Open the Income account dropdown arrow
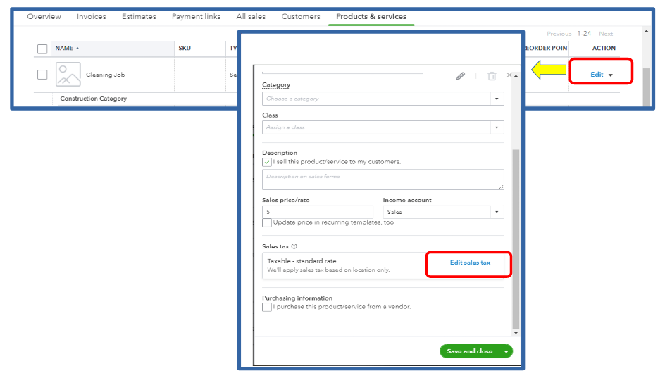This screenshot has width=665, height=378. point(497,212)
